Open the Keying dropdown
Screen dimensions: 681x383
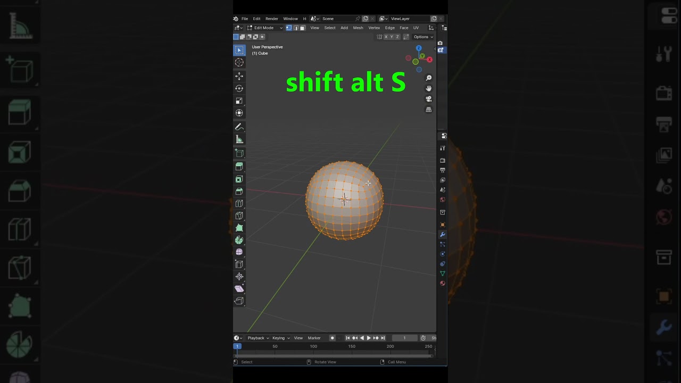coord(281,338)
